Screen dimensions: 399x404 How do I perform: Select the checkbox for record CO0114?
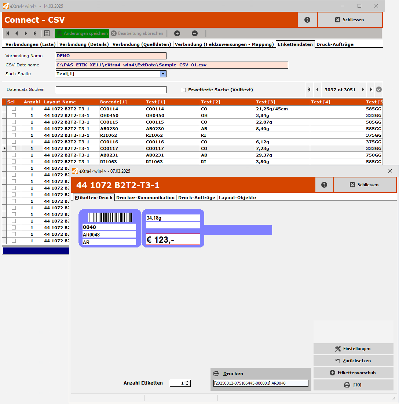[14, 109]
